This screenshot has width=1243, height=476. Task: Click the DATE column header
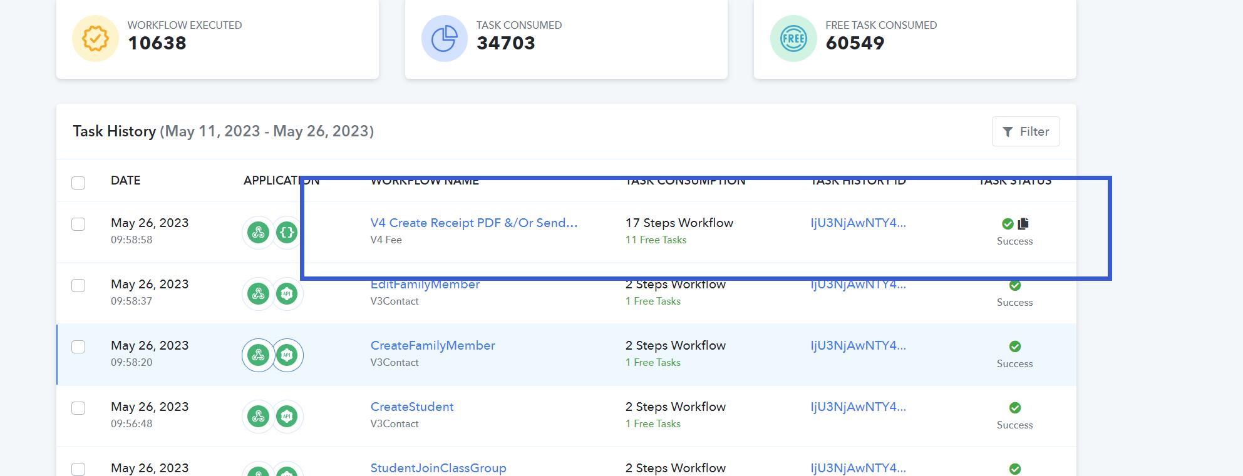125,180
